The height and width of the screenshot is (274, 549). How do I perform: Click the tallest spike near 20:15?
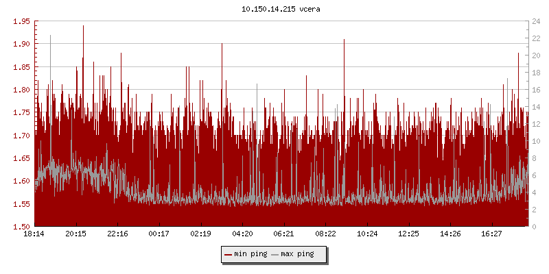click(x=83, y=27)
